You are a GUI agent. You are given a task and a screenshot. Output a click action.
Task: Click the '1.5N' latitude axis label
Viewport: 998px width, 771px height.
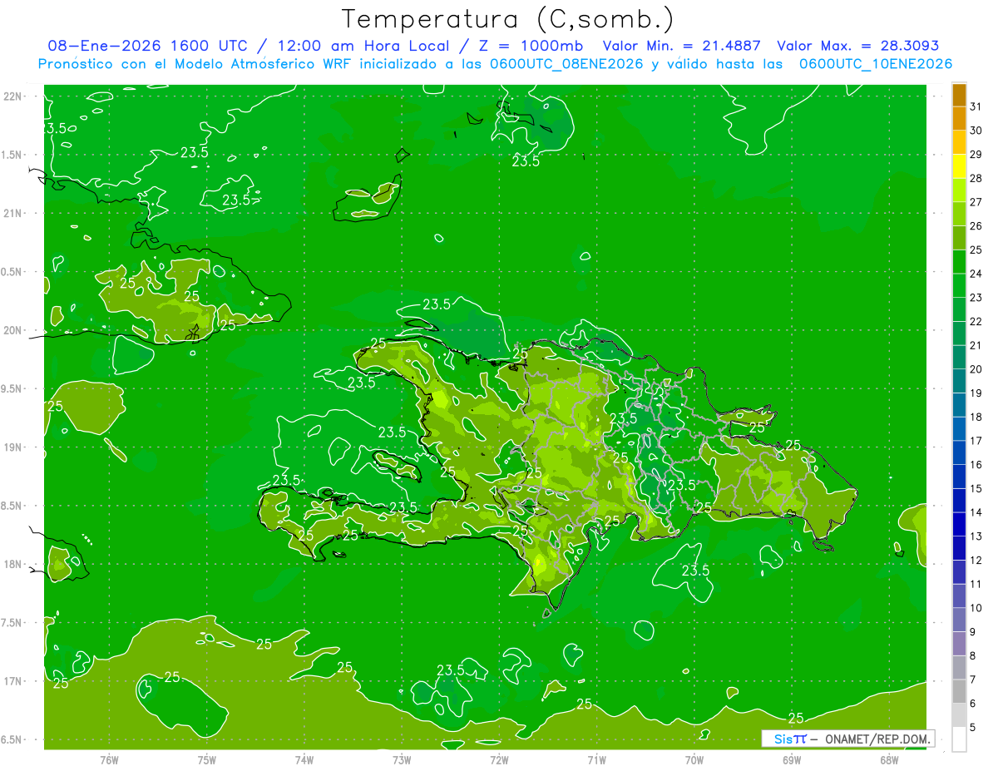pos(11,155)
